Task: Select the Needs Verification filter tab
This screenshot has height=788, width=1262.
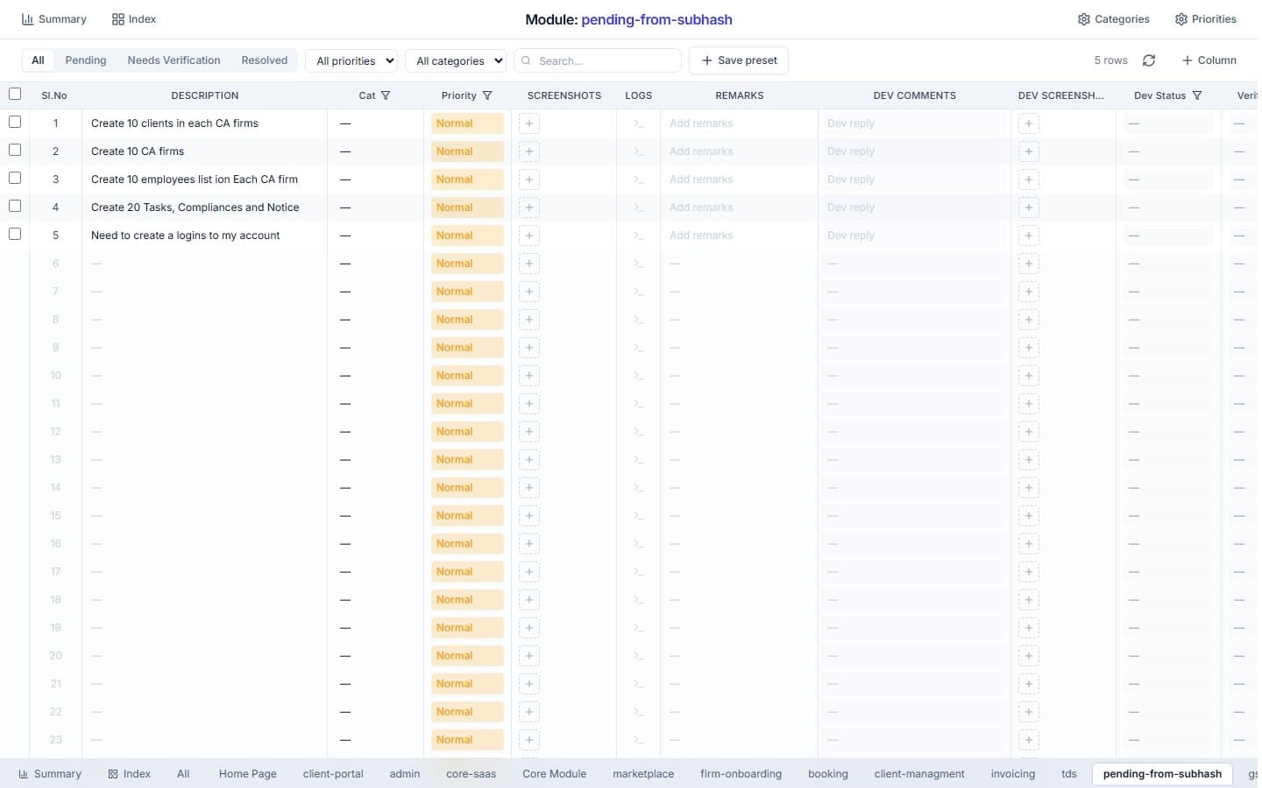Action: [174, 60]
